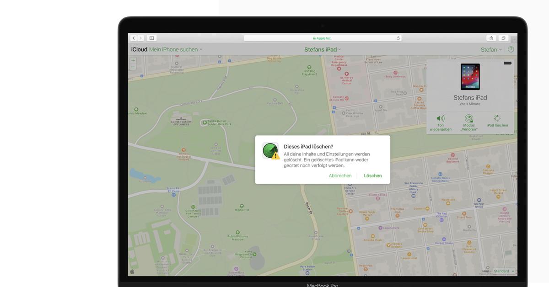The height and width of the screenshot is (287, 549).
Task: Play sound with the Ton wiedergeben icon
Action: point(441,122)
